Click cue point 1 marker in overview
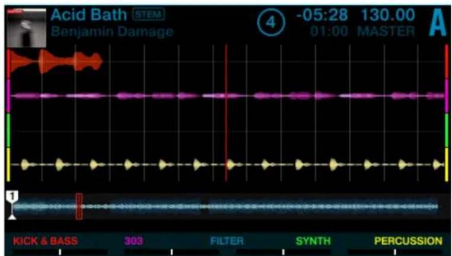The height and width of the screenshot is (256, 452). [12, 204]
